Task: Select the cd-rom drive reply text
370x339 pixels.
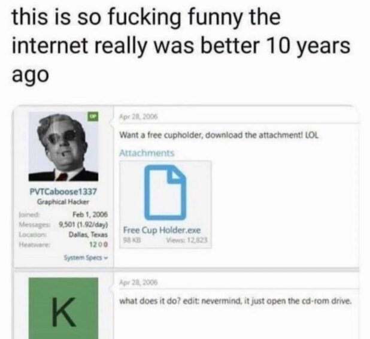Action: pyautogui.click(x=235, y=301)
